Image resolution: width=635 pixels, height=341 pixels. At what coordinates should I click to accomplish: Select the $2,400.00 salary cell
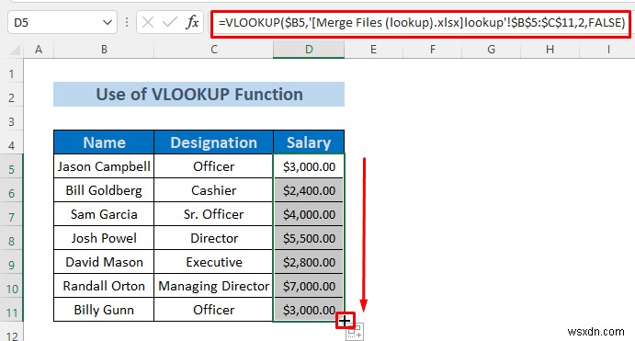pyautogui.click(x=309, y=190)
